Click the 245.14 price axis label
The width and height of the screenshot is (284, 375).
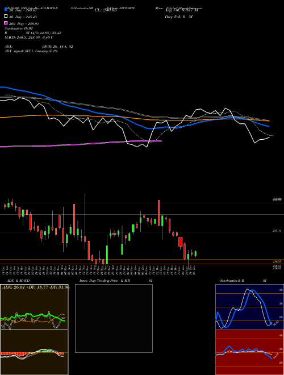click(x=277, y=231)
